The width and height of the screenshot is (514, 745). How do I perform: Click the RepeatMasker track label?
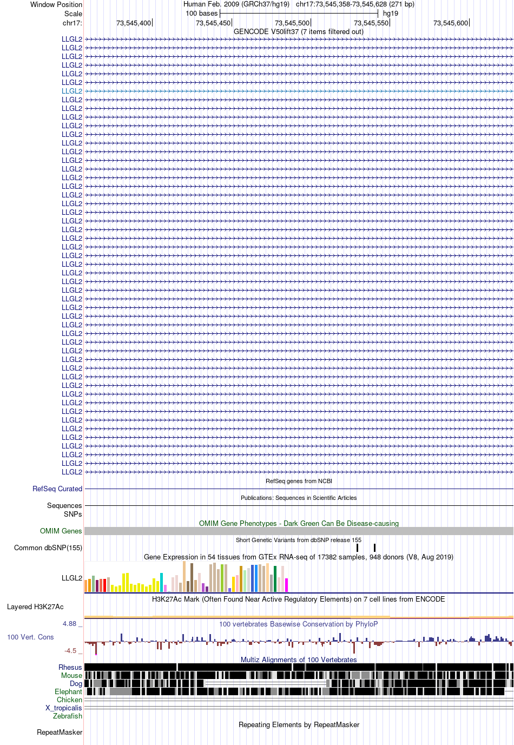pyautogui.click(x=60, y=732)
